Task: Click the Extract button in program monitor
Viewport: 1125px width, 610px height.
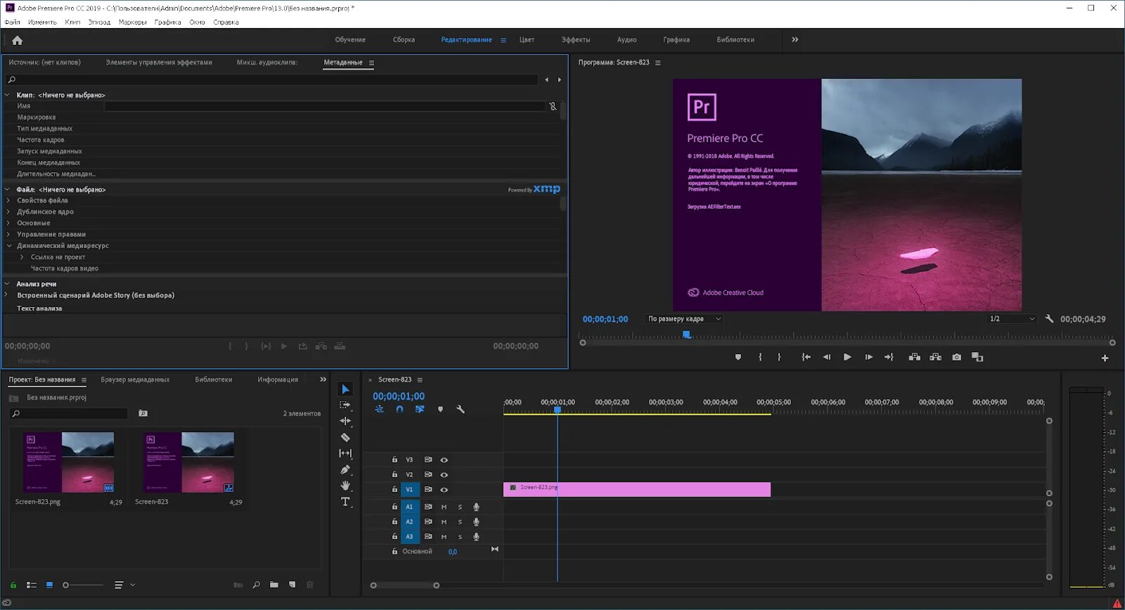Action: pos(935,357)
